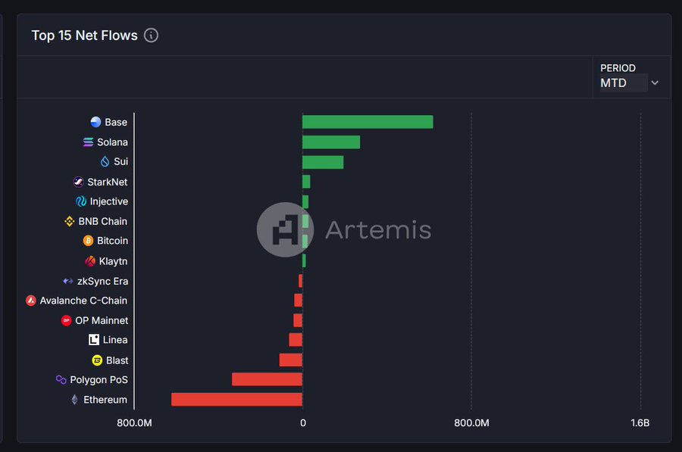Click the Sui droplet logo icon
This screenshot has width=682, height=452.
[x=105, y=162]
